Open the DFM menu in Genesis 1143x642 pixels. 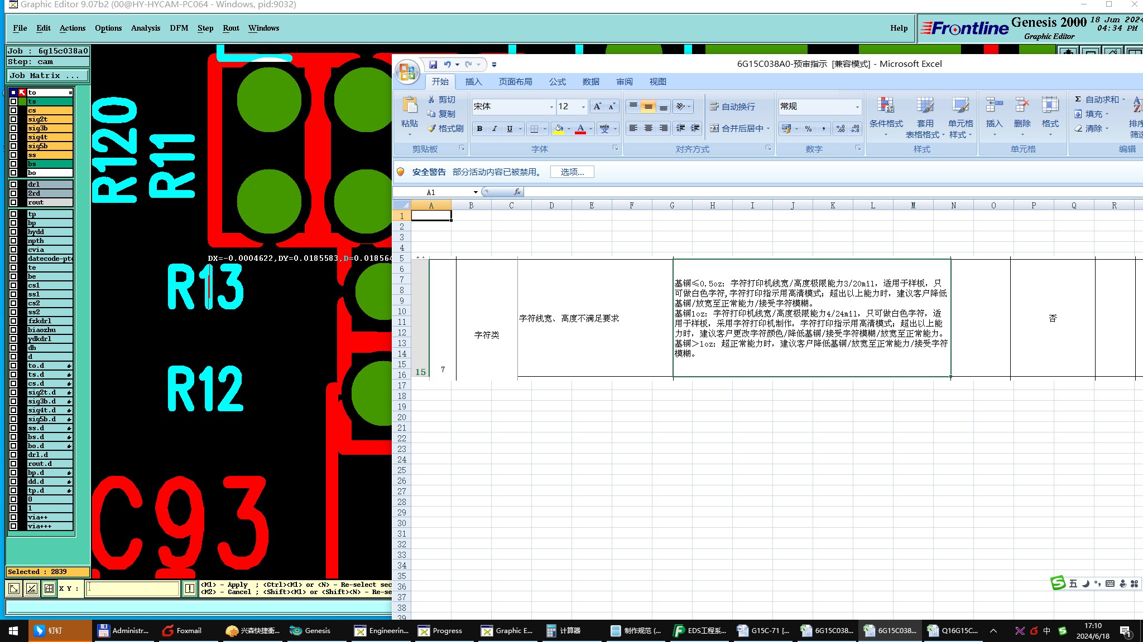[179, 28]
